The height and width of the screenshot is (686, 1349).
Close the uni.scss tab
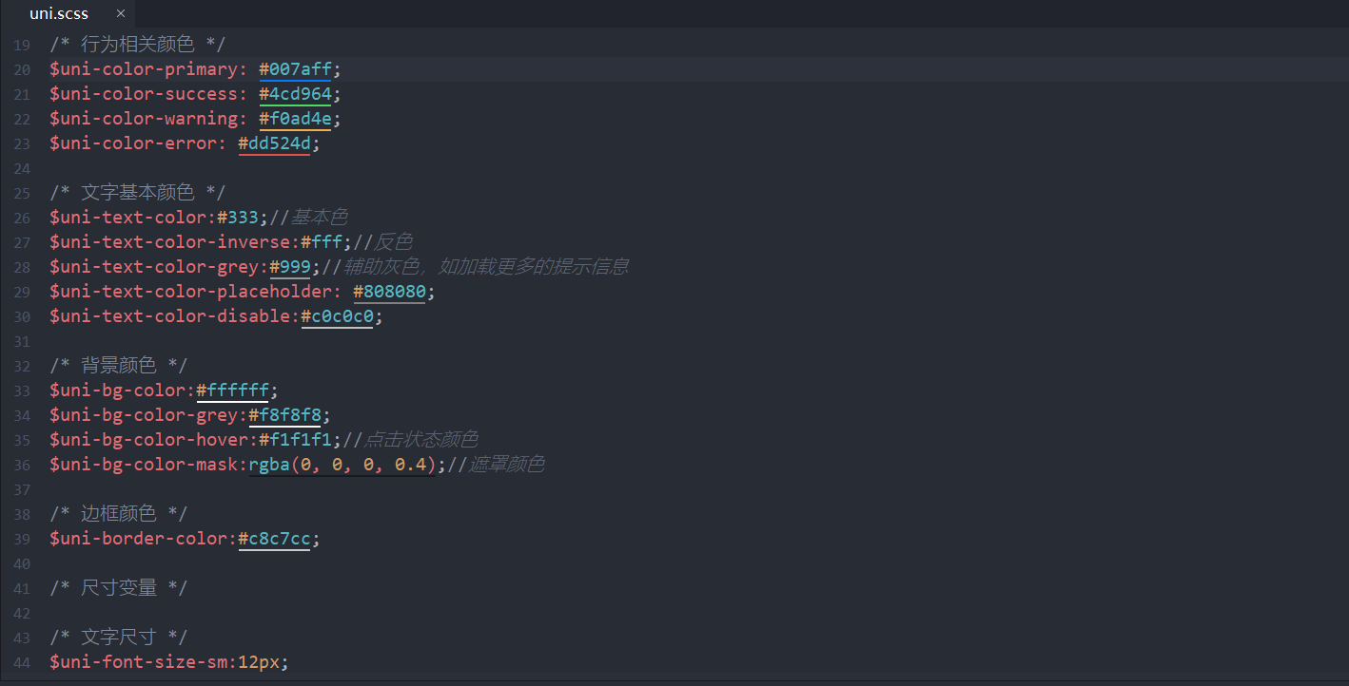(x=121, y=13)
